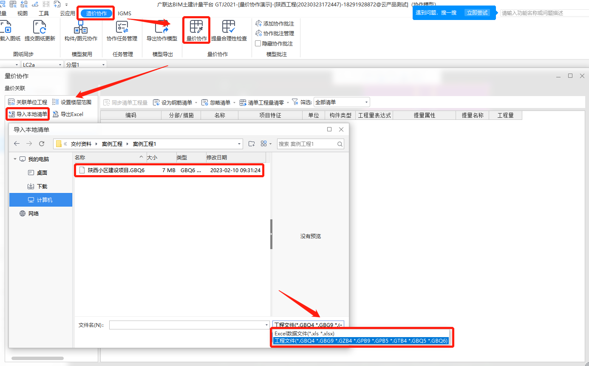Select the 陕西小区建设项目.GBQ6 file
Viewport: 589px width, 366px height.
pos(170,170)
